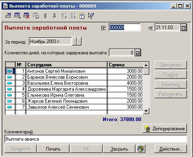Click the date field 21.11.03
The image size is (193, 157).
point(168,28)
